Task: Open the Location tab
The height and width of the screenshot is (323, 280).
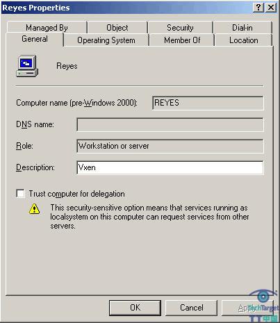Action: (244, 40)
